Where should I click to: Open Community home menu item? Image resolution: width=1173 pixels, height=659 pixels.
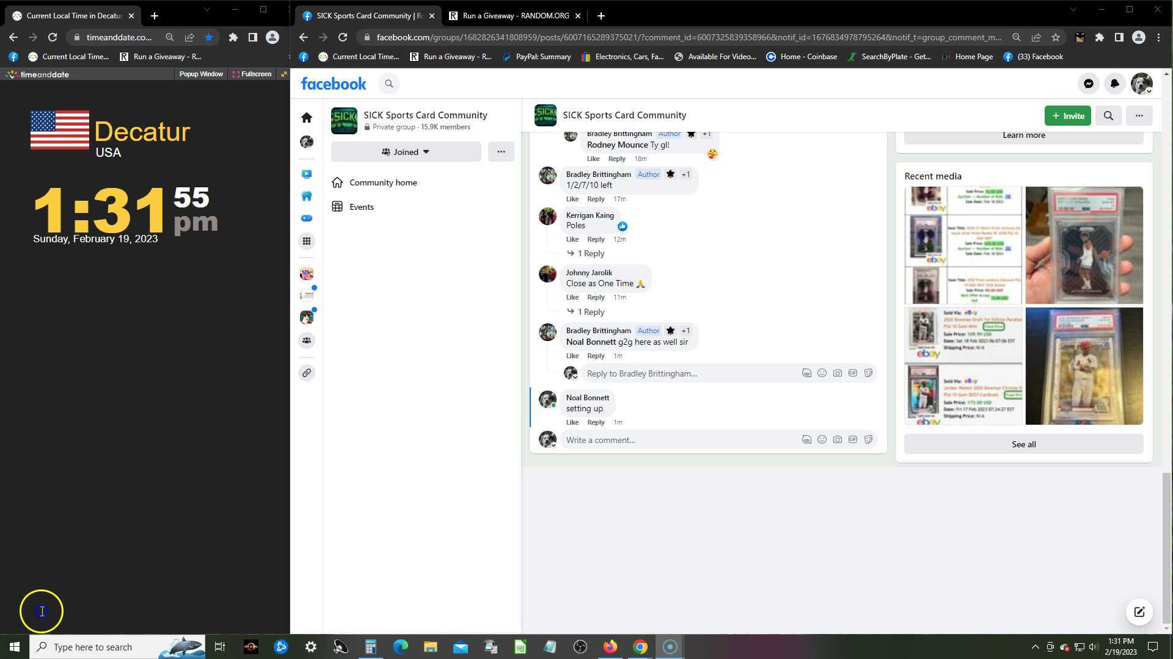point(382,182)
